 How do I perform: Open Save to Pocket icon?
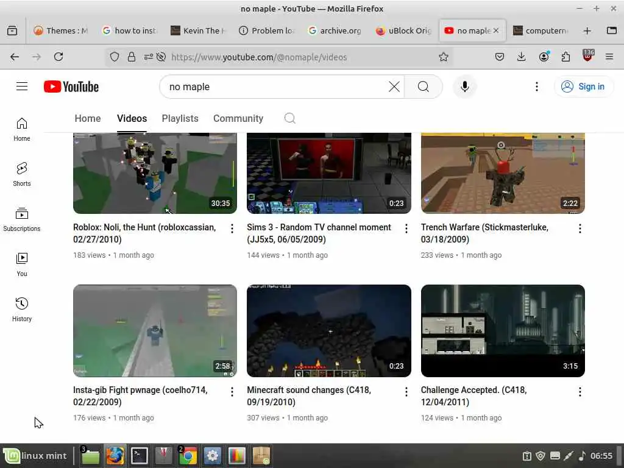click(x=500, y=57)
